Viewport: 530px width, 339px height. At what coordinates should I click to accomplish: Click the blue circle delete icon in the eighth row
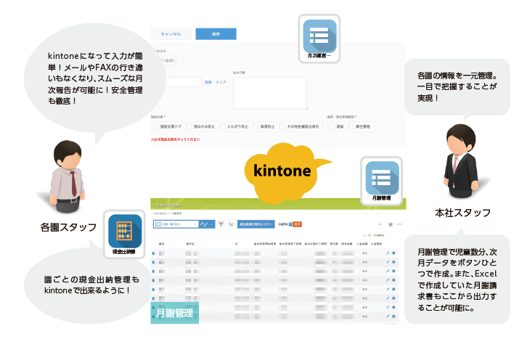pos(394,316)
